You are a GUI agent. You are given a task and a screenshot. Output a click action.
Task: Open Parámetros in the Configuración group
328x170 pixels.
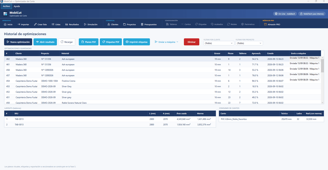248,24
